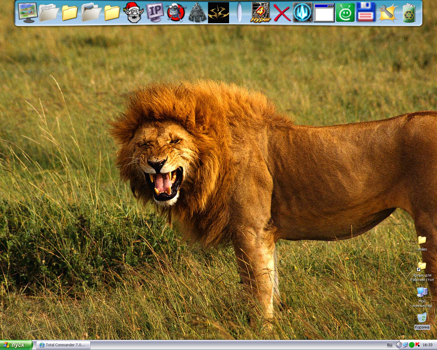Open the wrench settings dock icon
The image size is (437, 350).
click(x=387, y=13)
